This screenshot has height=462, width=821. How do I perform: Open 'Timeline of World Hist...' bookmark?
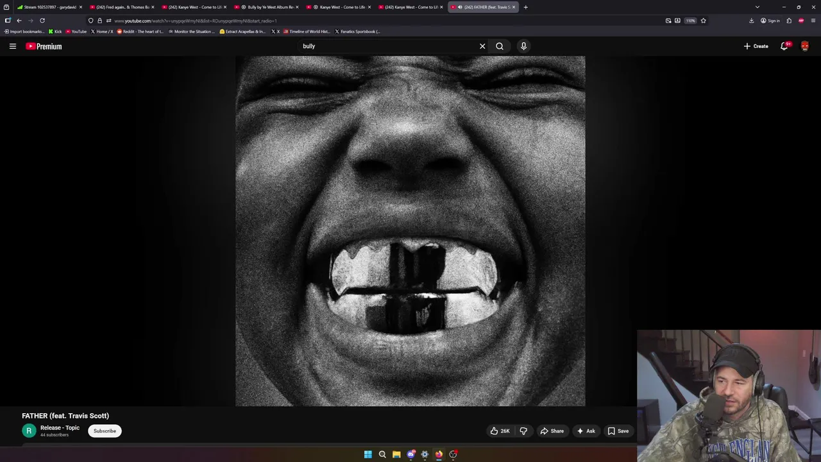307,31
